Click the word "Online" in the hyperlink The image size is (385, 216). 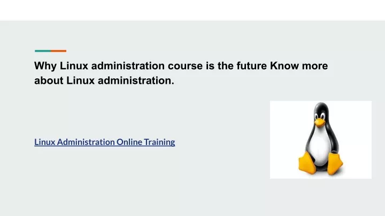pos(129,142)
